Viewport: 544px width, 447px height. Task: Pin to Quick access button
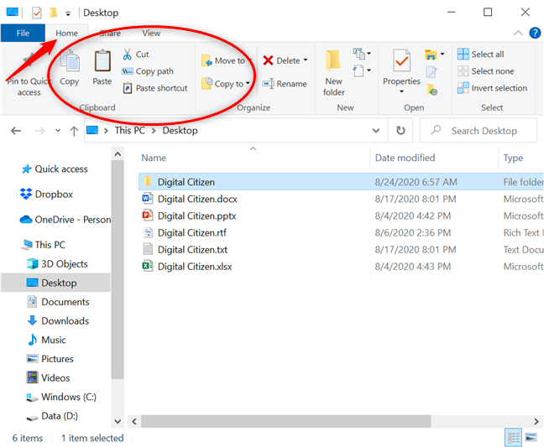29,74
